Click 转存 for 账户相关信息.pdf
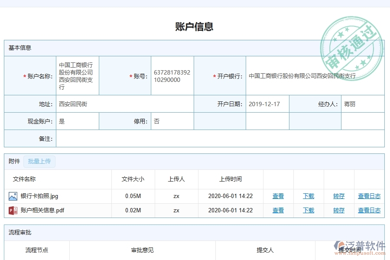Viewport: 390px width, 260px height. [x=339, y=210]
